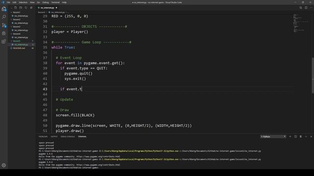Click line number 43 in gutter

click(45, 89)
